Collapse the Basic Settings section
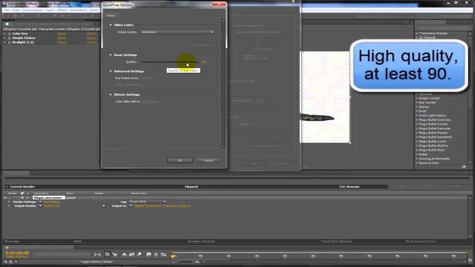Image resolution: width=475 pixels, height=267 pixels. click(x=111, y=55)
